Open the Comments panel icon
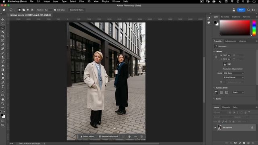This screenshot has height=145, width=258. (x=209, y=23)
